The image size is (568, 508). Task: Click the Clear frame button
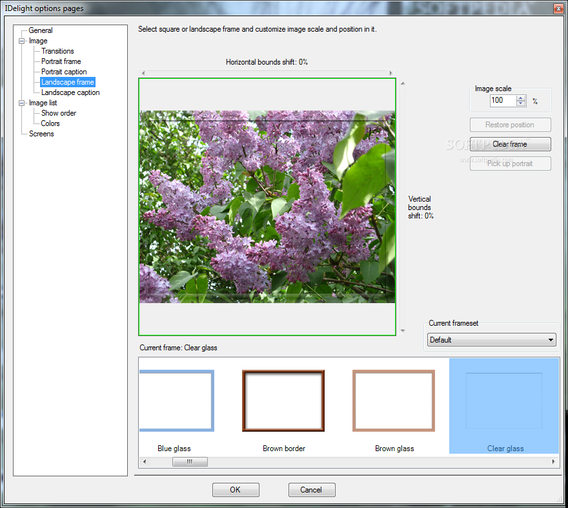pos(510,144)
